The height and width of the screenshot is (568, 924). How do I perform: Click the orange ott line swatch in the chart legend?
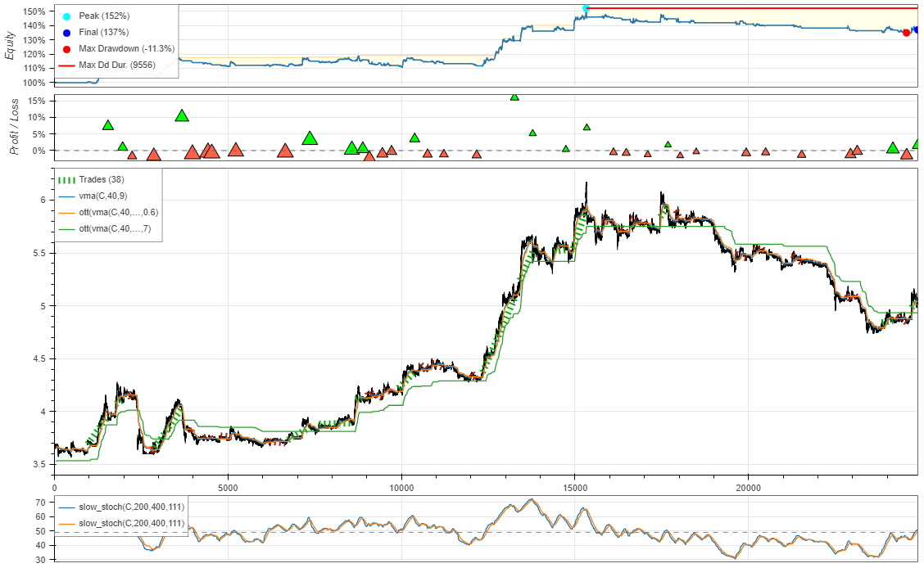click(x=67, y=211)
